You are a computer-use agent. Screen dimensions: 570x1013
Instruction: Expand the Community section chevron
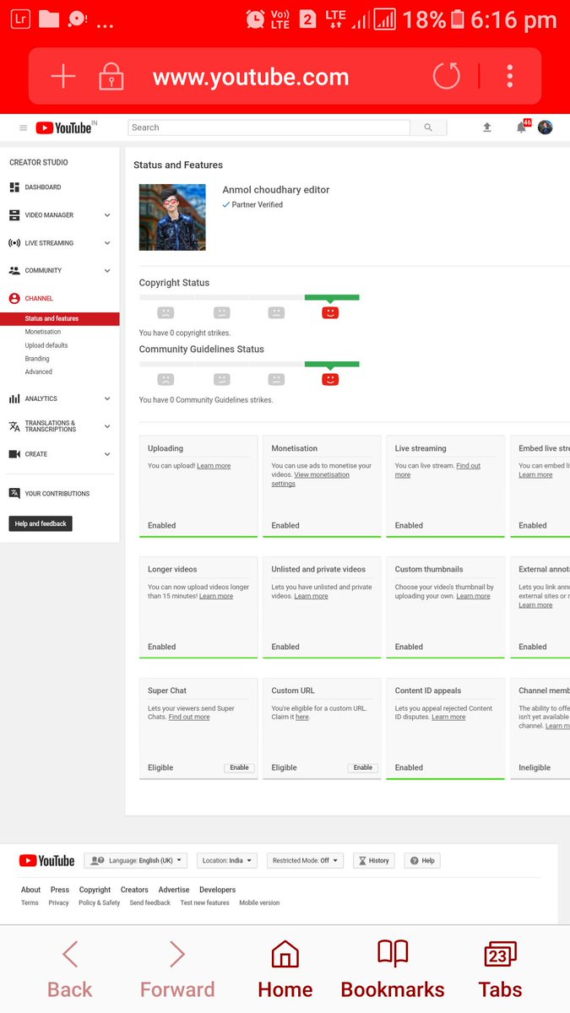pyautogui.click(x=107, y=271)
